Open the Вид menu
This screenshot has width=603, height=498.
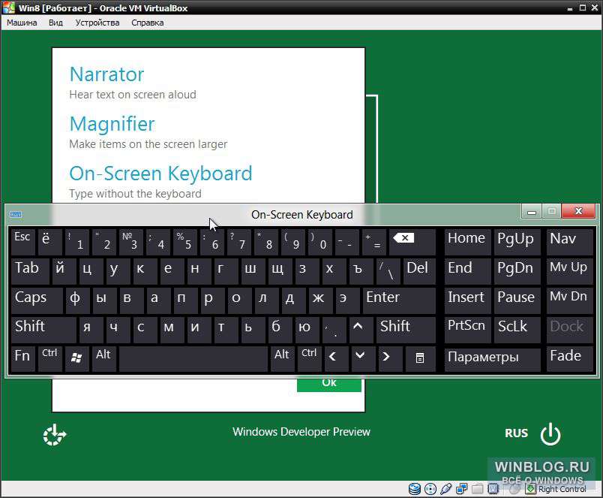click(x=55, y=23)
